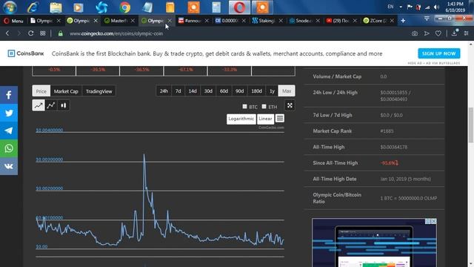Open browser downloads icon
Screen dimensions: 474x267
pyautogui.click(x=454, y=33)
